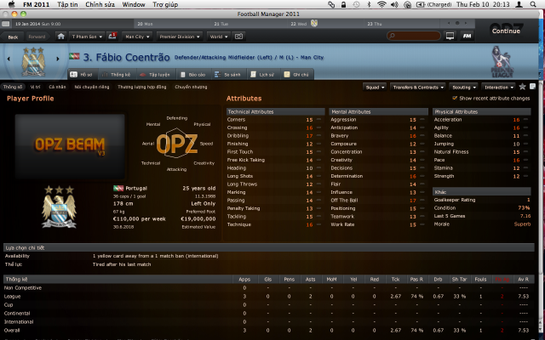Click the screenshot camera icon in toolbar

pyautogui.click(x=238, y=37)
